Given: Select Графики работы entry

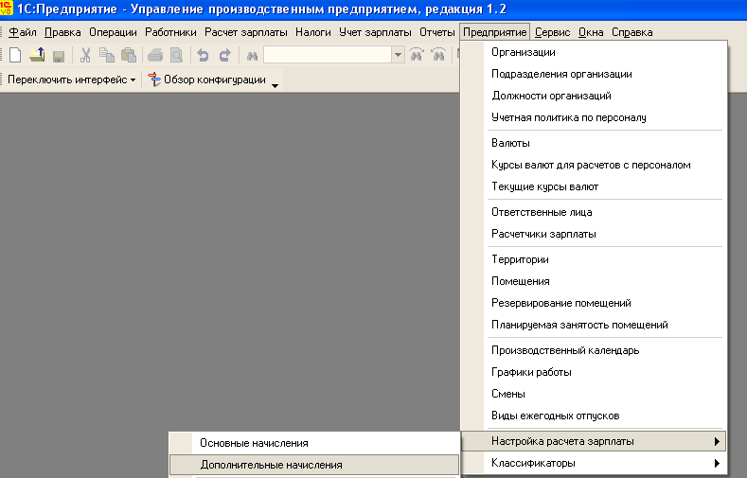Looking at the screenshot, I should 594,372.
